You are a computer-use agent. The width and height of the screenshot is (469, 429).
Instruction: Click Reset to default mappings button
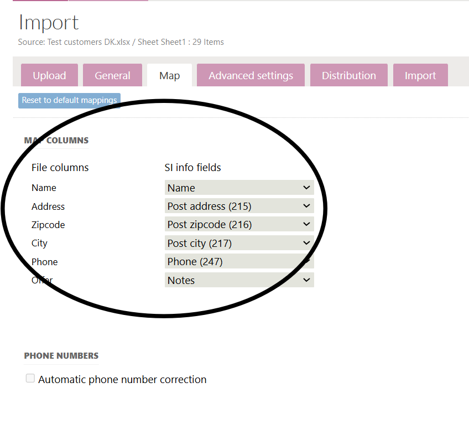coord(69,100)
